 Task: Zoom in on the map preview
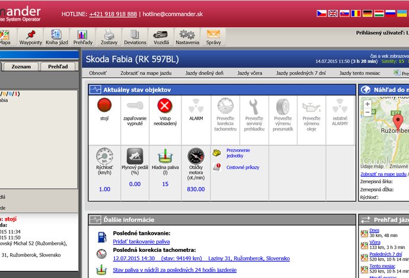(x=368, y=104)
